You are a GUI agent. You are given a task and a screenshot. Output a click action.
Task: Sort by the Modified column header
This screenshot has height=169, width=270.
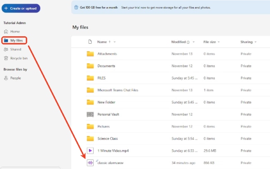tap(178, 42)
